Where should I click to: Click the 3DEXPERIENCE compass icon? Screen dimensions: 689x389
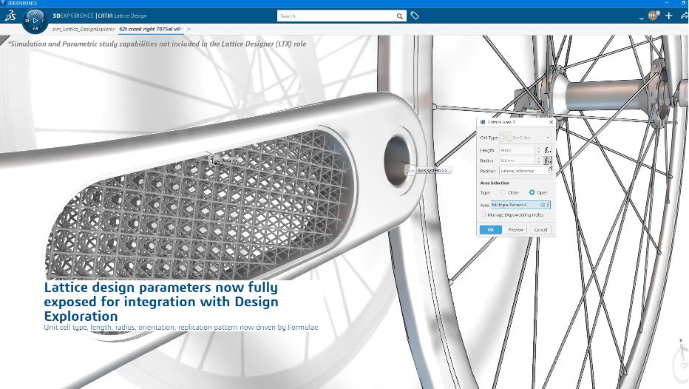pyautogui.click(x=35, y=18)
